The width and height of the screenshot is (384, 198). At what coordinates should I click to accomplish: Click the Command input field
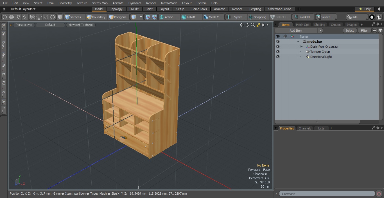coord(327,194)
